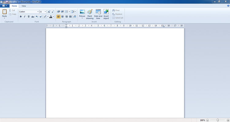Screen dimensions: 230x122
Task: Click the zoom slider thumb
Action: (x=218, y=120)
